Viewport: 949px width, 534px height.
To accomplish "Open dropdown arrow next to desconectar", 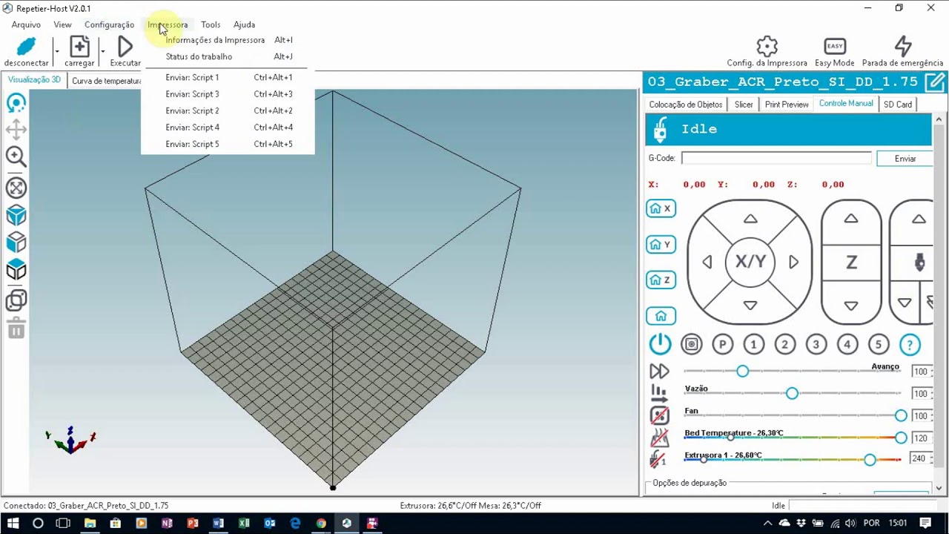I will (56, 51).
